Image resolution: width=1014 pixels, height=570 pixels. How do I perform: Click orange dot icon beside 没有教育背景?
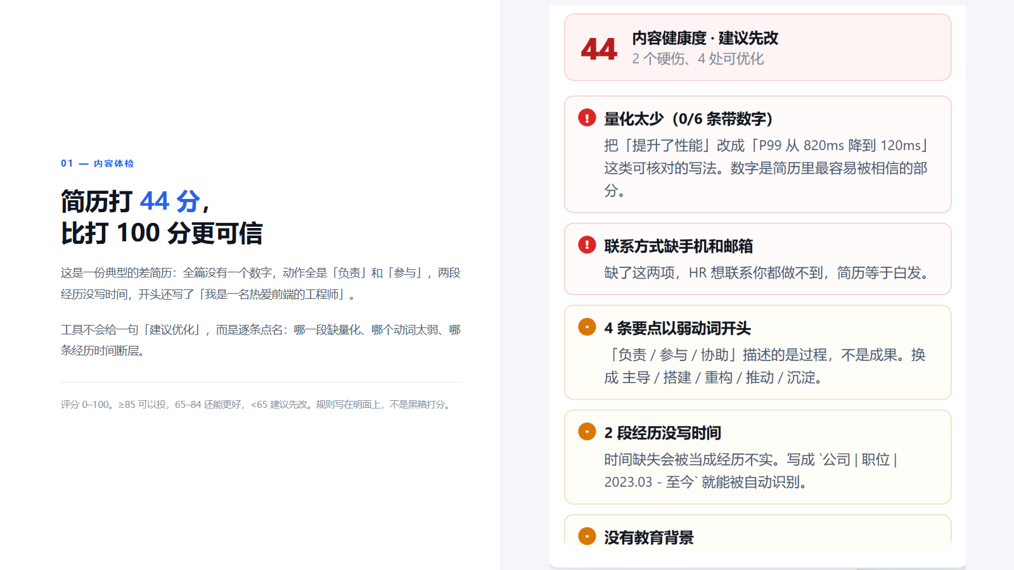click(x=587, y=536)
